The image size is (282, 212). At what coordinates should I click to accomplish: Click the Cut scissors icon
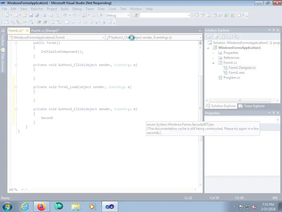click(45, 15)
